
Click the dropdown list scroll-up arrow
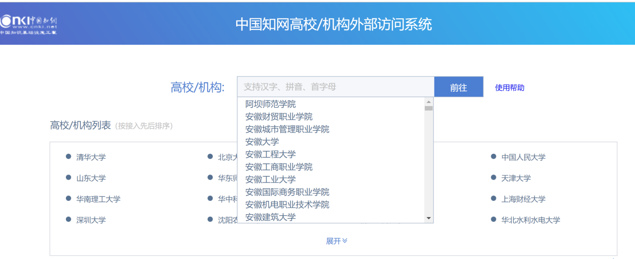coord(429,102)
